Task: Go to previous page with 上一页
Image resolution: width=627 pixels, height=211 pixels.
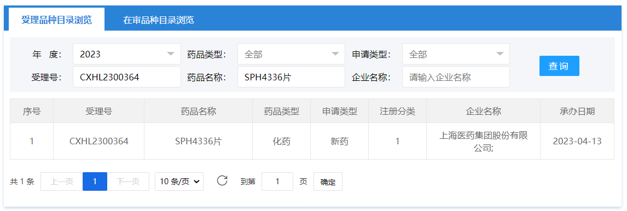Action: click(62, 181)
